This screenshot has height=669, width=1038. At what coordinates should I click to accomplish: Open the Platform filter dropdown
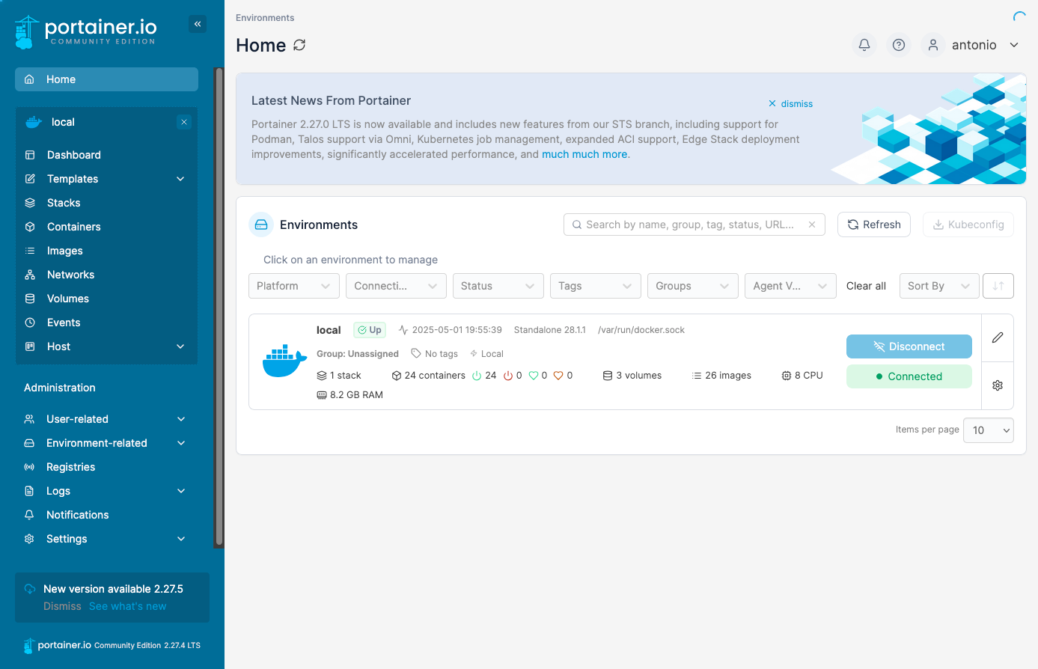coord(294,286)
